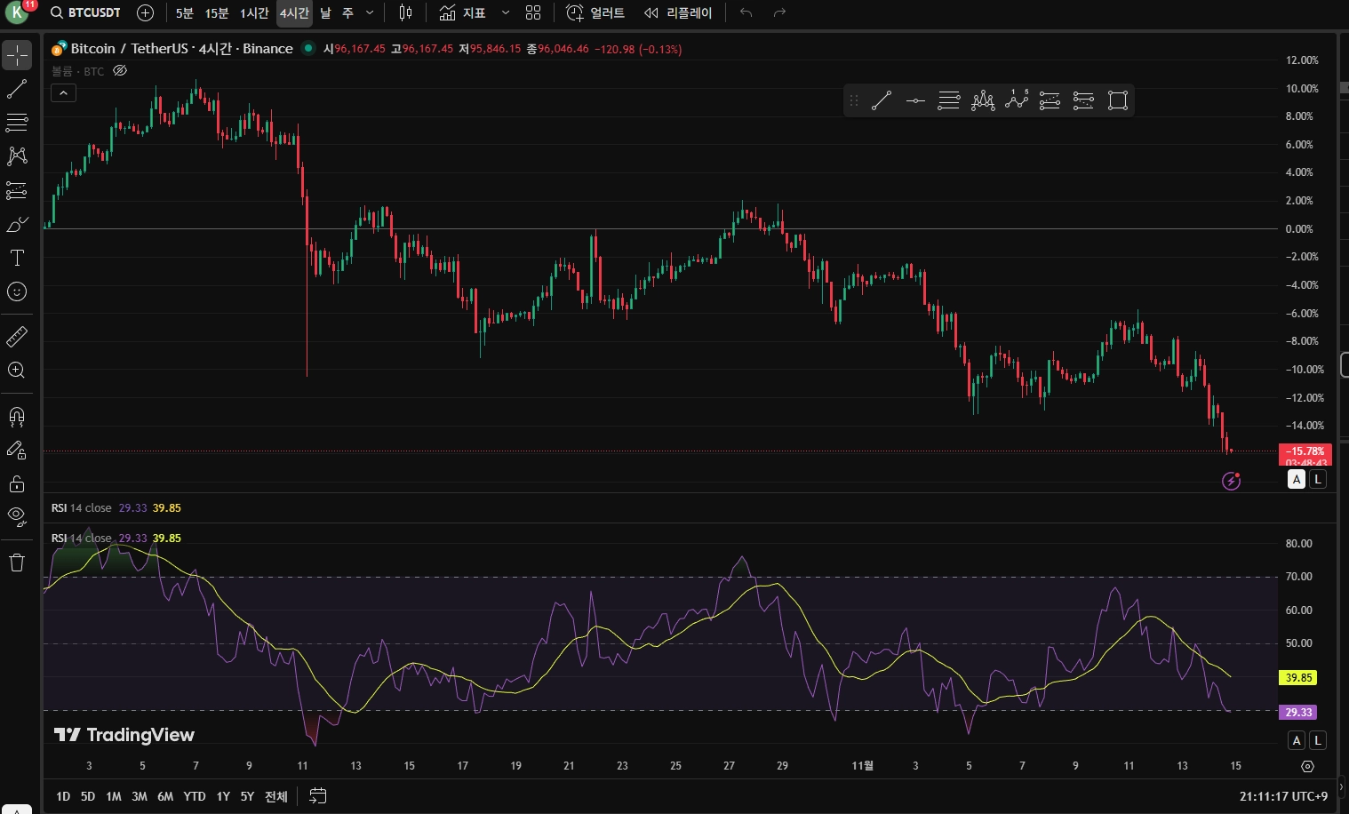Set the date range to 5Y
Screen dimensions: 1349x814
click(x=247, y=796)
